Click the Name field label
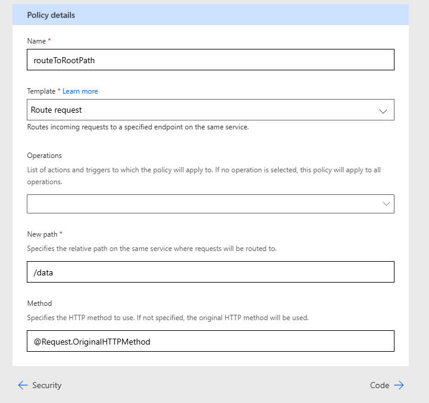 pyautogui.click(x=36, y=41)
